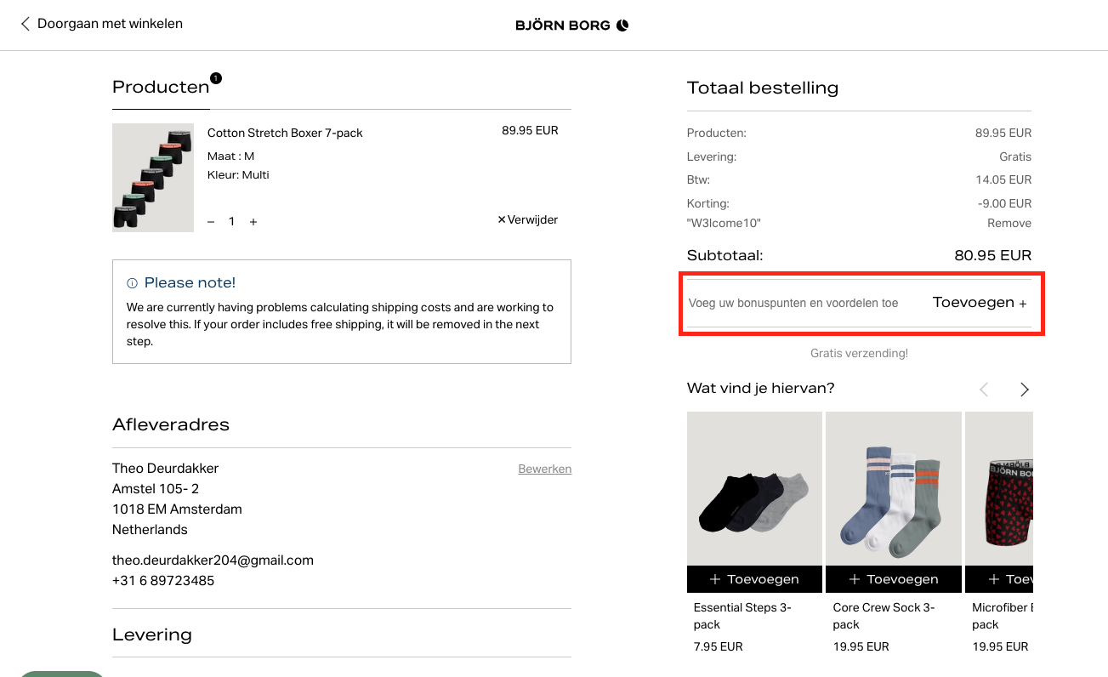Remove product via Verwijder
Viewport: 1108px width, 677px height.
point(527,220)
